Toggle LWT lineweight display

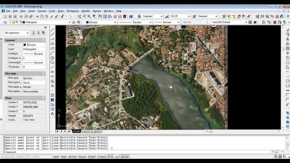pyautogui.click(x=117, y=157)
